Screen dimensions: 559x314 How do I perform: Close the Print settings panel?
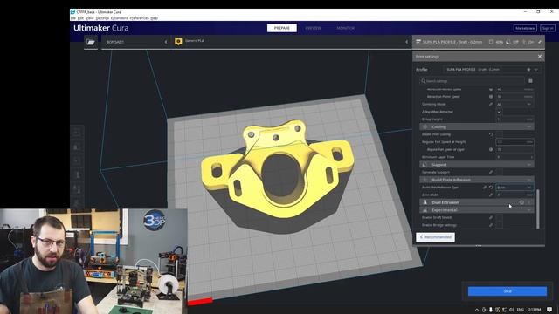tap(540, 57)
